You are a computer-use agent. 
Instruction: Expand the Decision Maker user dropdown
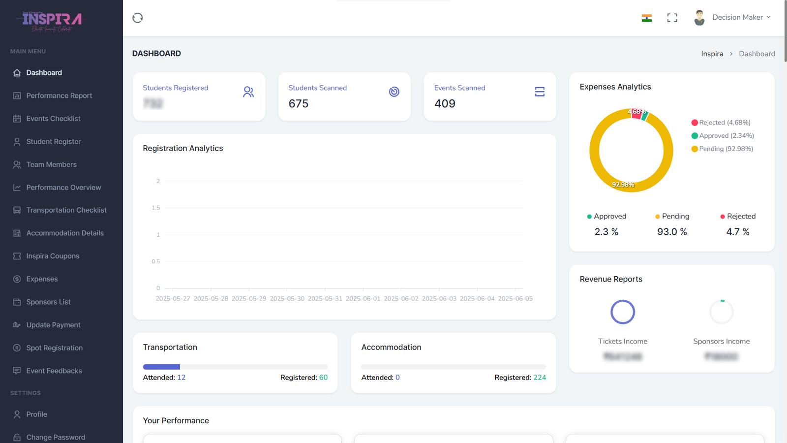pyautogui.click(x=741, y=17)
